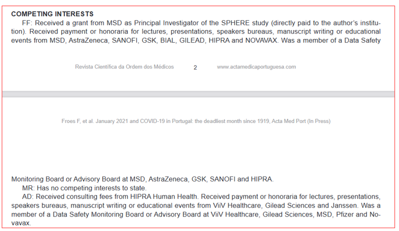The height and width of the screenshot is (231, 399).
Task: Click the COMPETING INTERESTS heading
Action: [52, 13]
